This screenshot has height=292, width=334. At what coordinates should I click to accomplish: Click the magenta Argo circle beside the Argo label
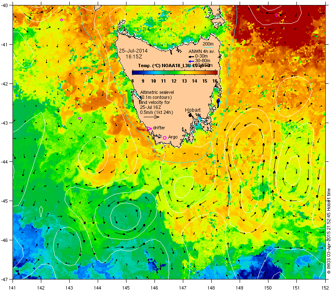coord(164,138)
